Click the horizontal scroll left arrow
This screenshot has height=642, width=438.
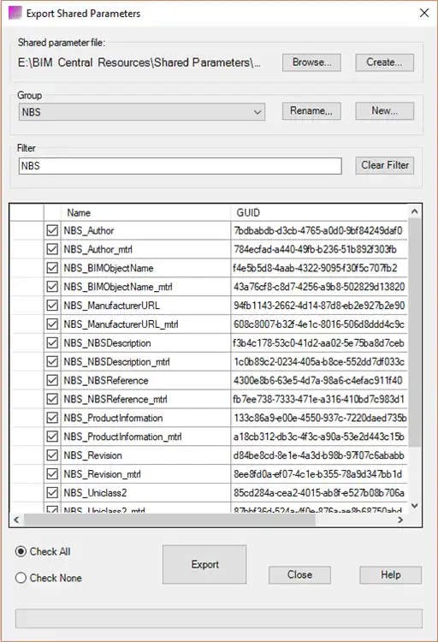tap(16, 520)
